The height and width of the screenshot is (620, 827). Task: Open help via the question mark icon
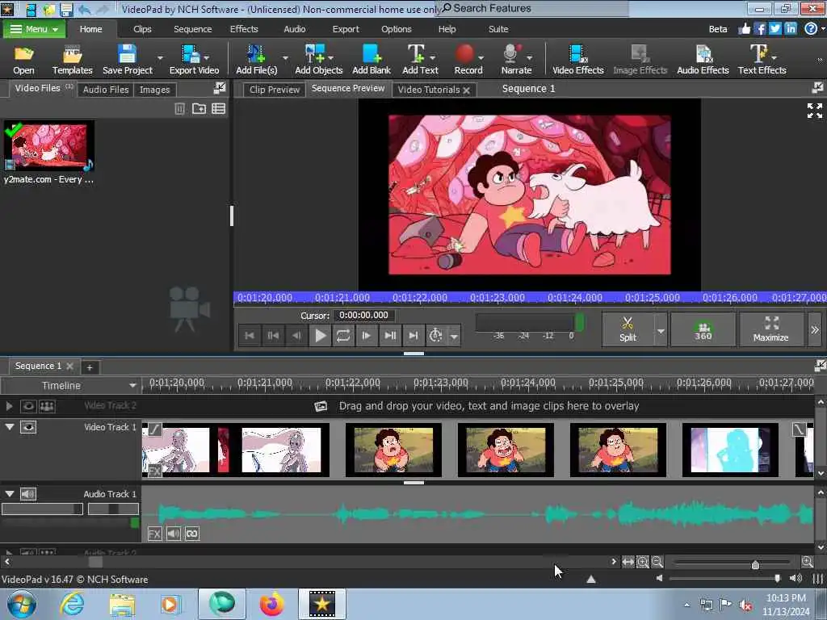pyautogui.click(x=811, y=29)
